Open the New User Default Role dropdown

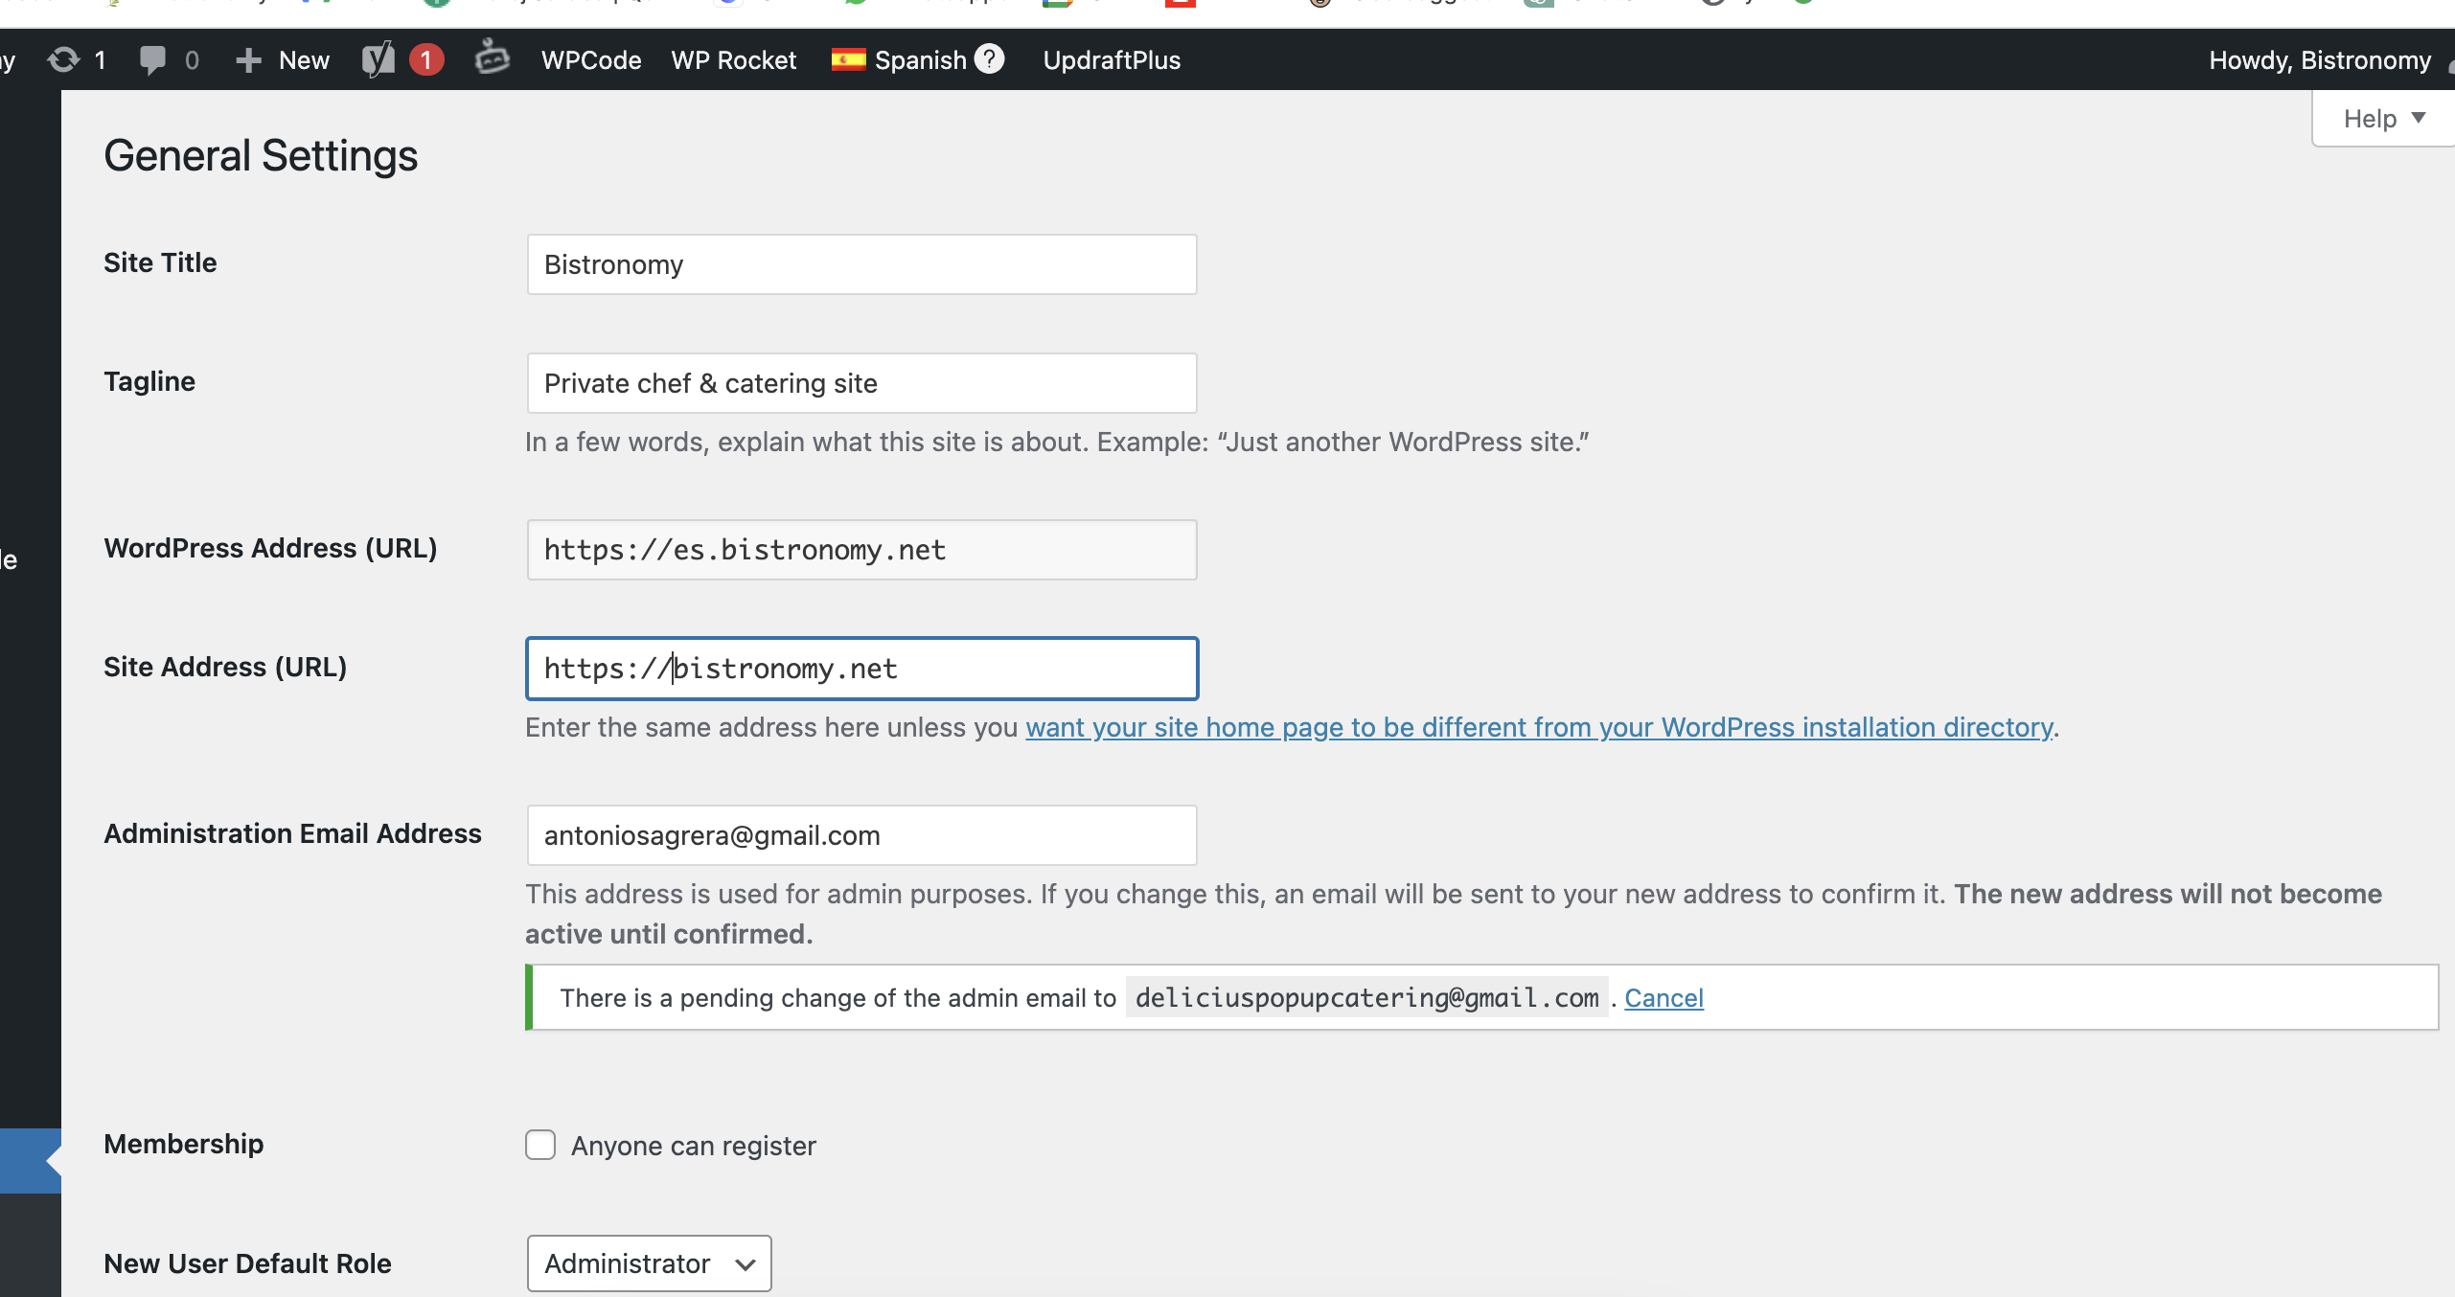point(649,1263)
